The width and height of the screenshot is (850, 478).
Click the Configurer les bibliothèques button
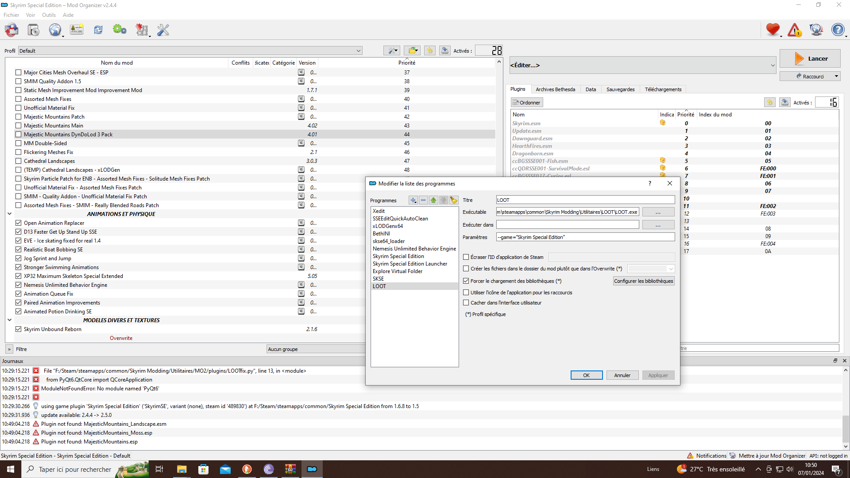click(x=644, y=281)
